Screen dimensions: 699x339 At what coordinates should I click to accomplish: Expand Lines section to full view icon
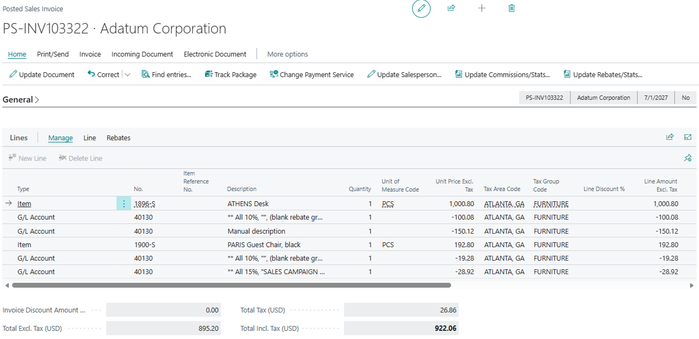pos(688,137)
